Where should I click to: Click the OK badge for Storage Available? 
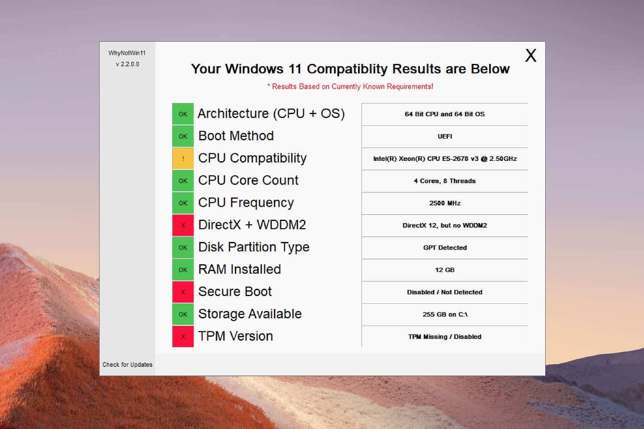(183, 315)
